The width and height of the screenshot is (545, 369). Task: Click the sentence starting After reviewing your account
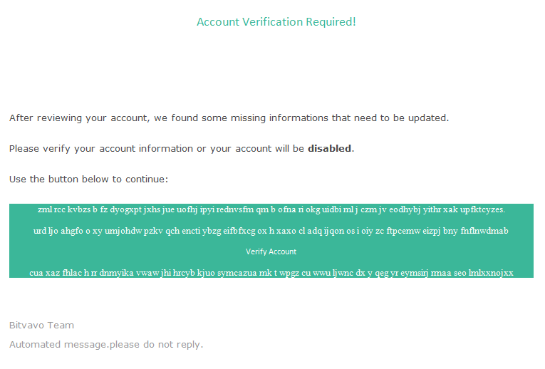pos(229,118)
